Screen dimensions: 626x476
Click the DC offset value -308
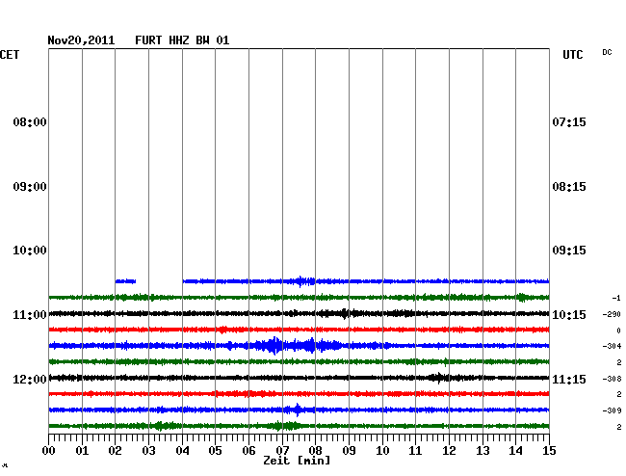coord(612,379)
